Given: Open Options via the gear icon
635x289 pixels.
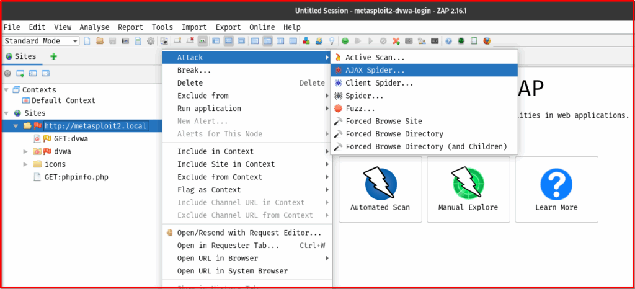Looking at the screenshot, I should click(x=151, y=41).
